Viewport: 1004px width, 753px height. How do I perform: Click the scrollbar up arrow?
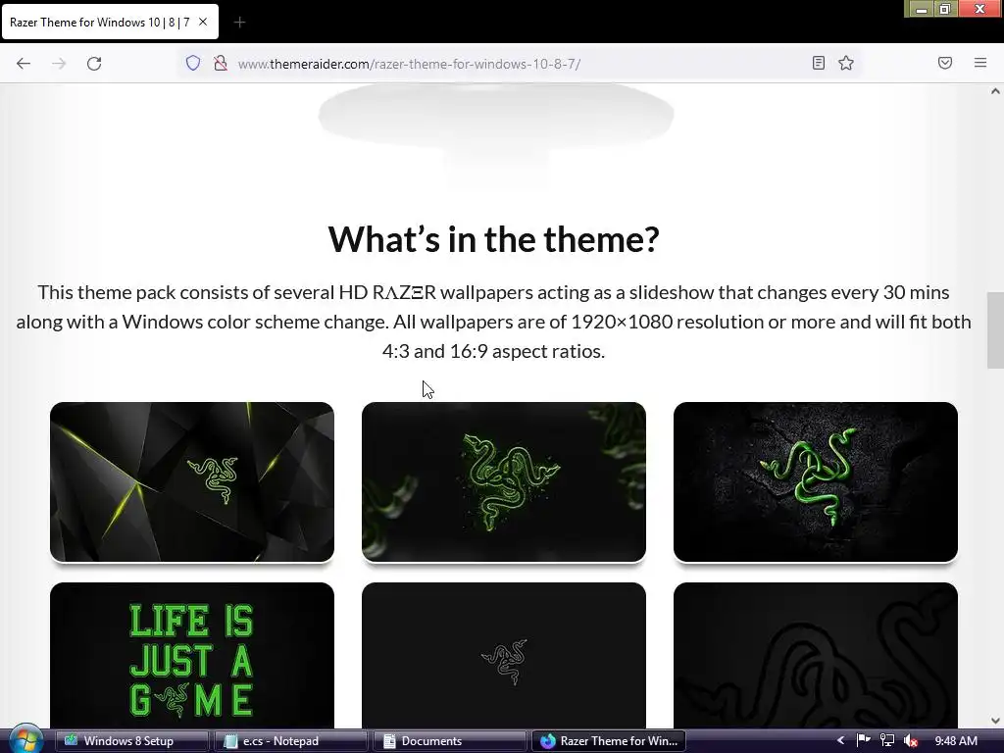(995, 91)
